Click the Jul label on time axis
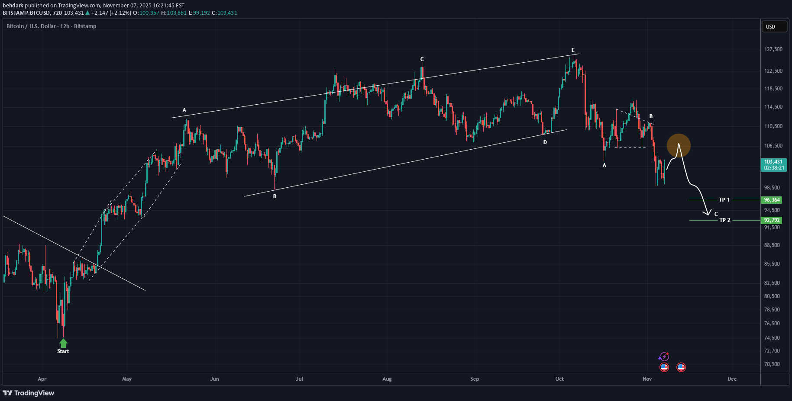Screen dimensions: 792x401 click(299, 379)
